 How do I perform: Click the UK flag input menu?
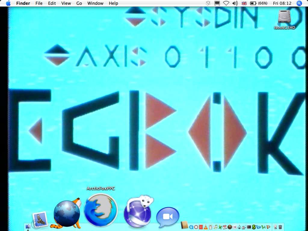[x=244, y=3]
